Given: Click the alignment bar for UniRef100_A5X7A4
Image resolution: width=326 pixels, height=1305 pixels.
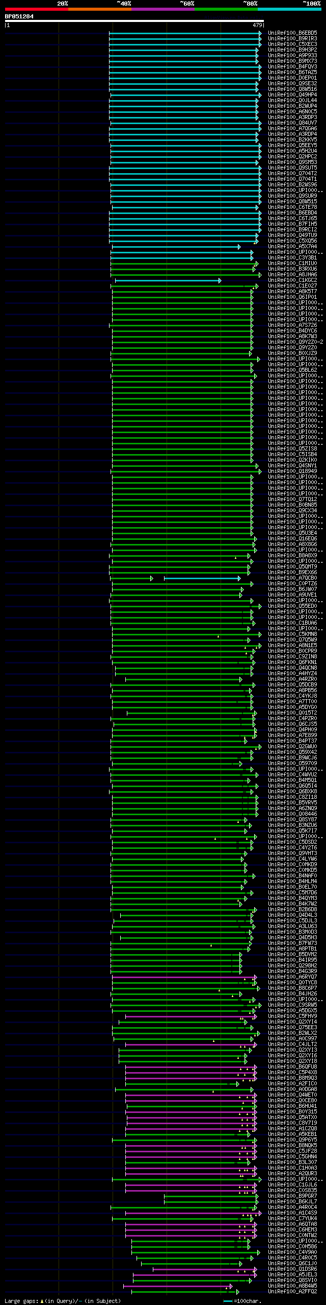Looking at the screenshot, I should pos(176,247).
